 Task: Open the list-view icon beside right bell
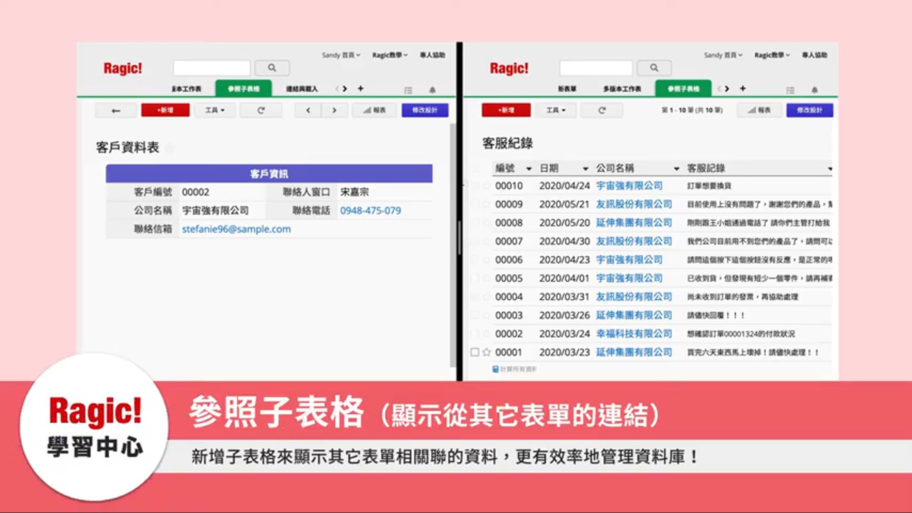(x=790, y=90)
